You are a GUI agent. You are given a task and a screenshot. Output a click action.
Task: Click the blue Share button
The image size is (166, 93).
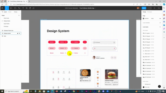point(144,8)
